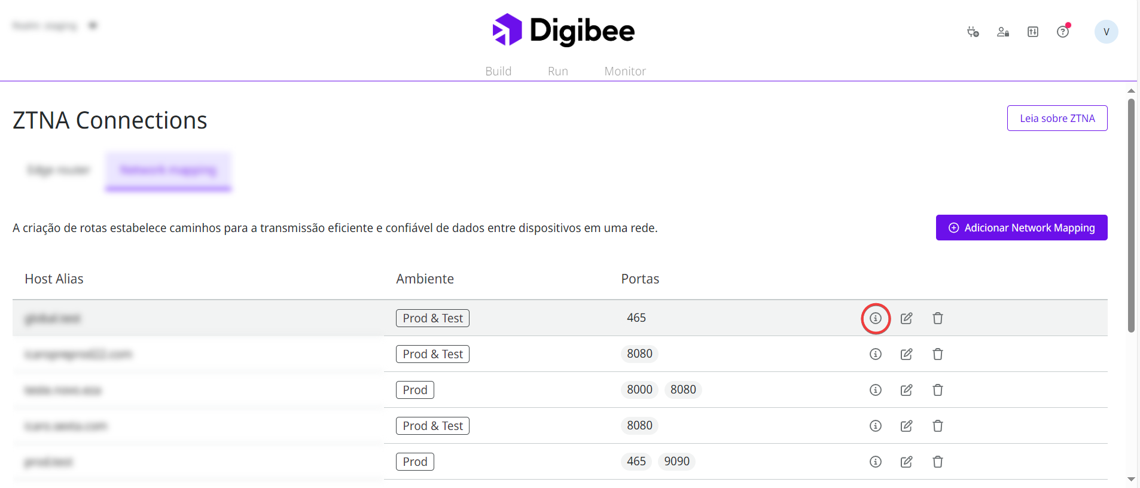
Task: Open the Monitor tab
Action: point(625,71)
